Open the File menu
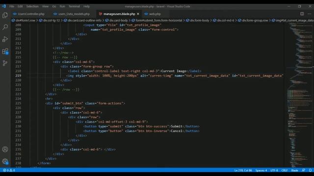The height and width of the screenshot is (176, 314). pos(12,6)
